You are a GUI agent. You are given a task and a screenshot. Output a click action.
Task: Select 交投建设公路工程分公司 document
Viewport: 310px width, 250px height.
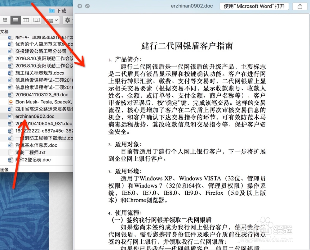37,51
